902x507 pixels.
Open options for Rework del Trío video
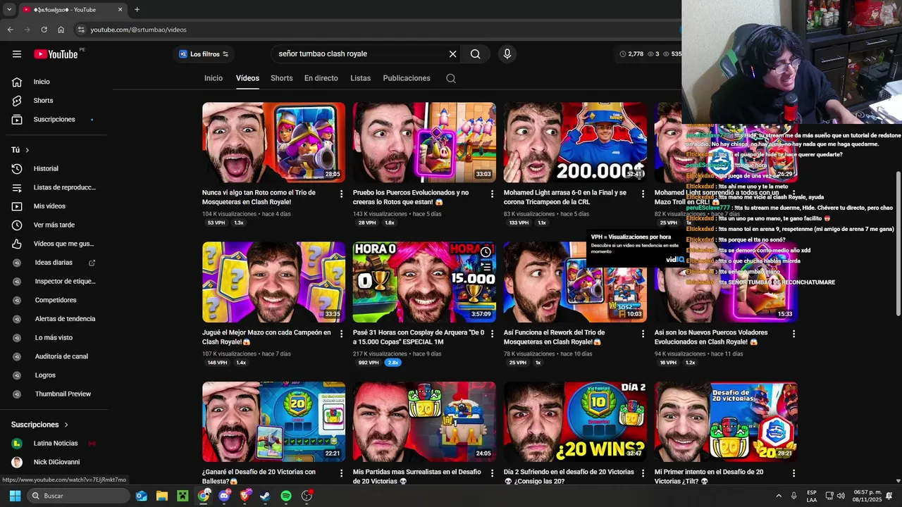coord(643,334)
